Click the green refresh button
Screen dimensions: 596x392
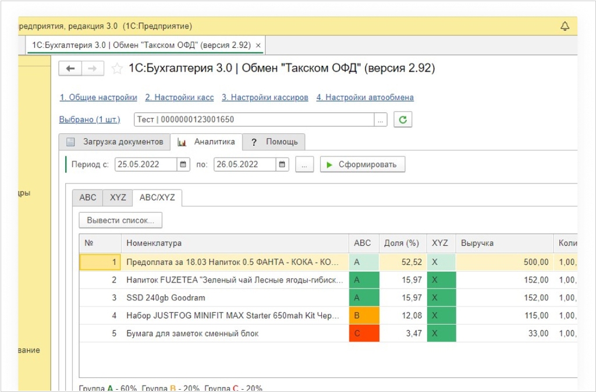click(x=403, y=120)
